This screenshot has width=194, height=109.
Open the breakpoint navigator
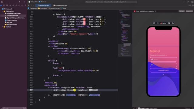click(x=22, y=5)
